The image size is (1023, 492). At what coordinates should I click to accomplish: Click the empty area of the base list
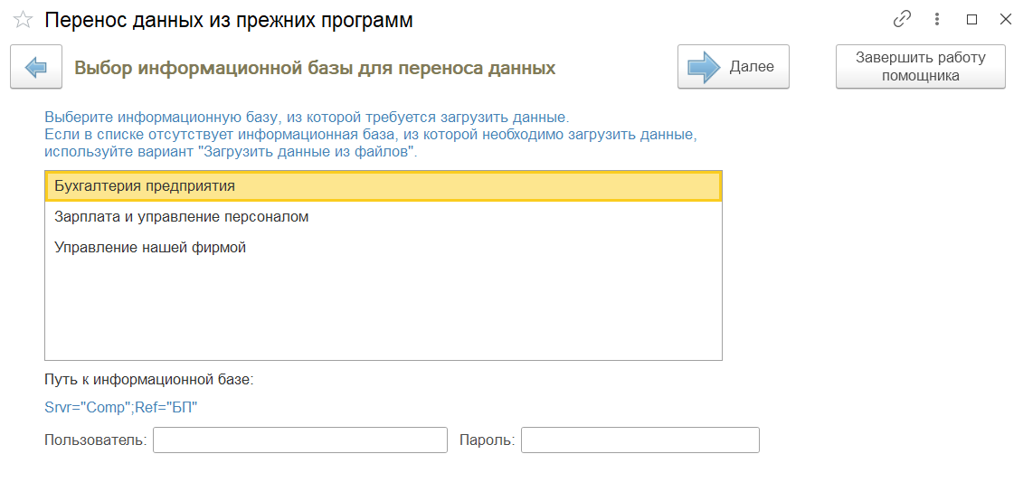click(383, 307)
